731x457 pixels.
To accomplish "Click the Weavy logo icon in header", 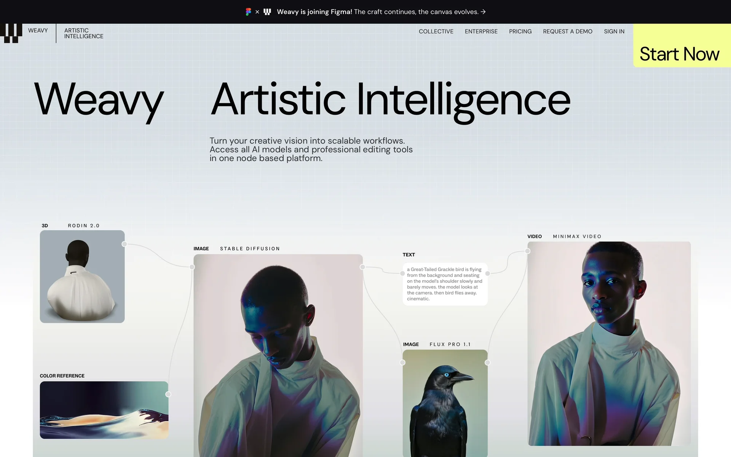I will pos(11,33).
